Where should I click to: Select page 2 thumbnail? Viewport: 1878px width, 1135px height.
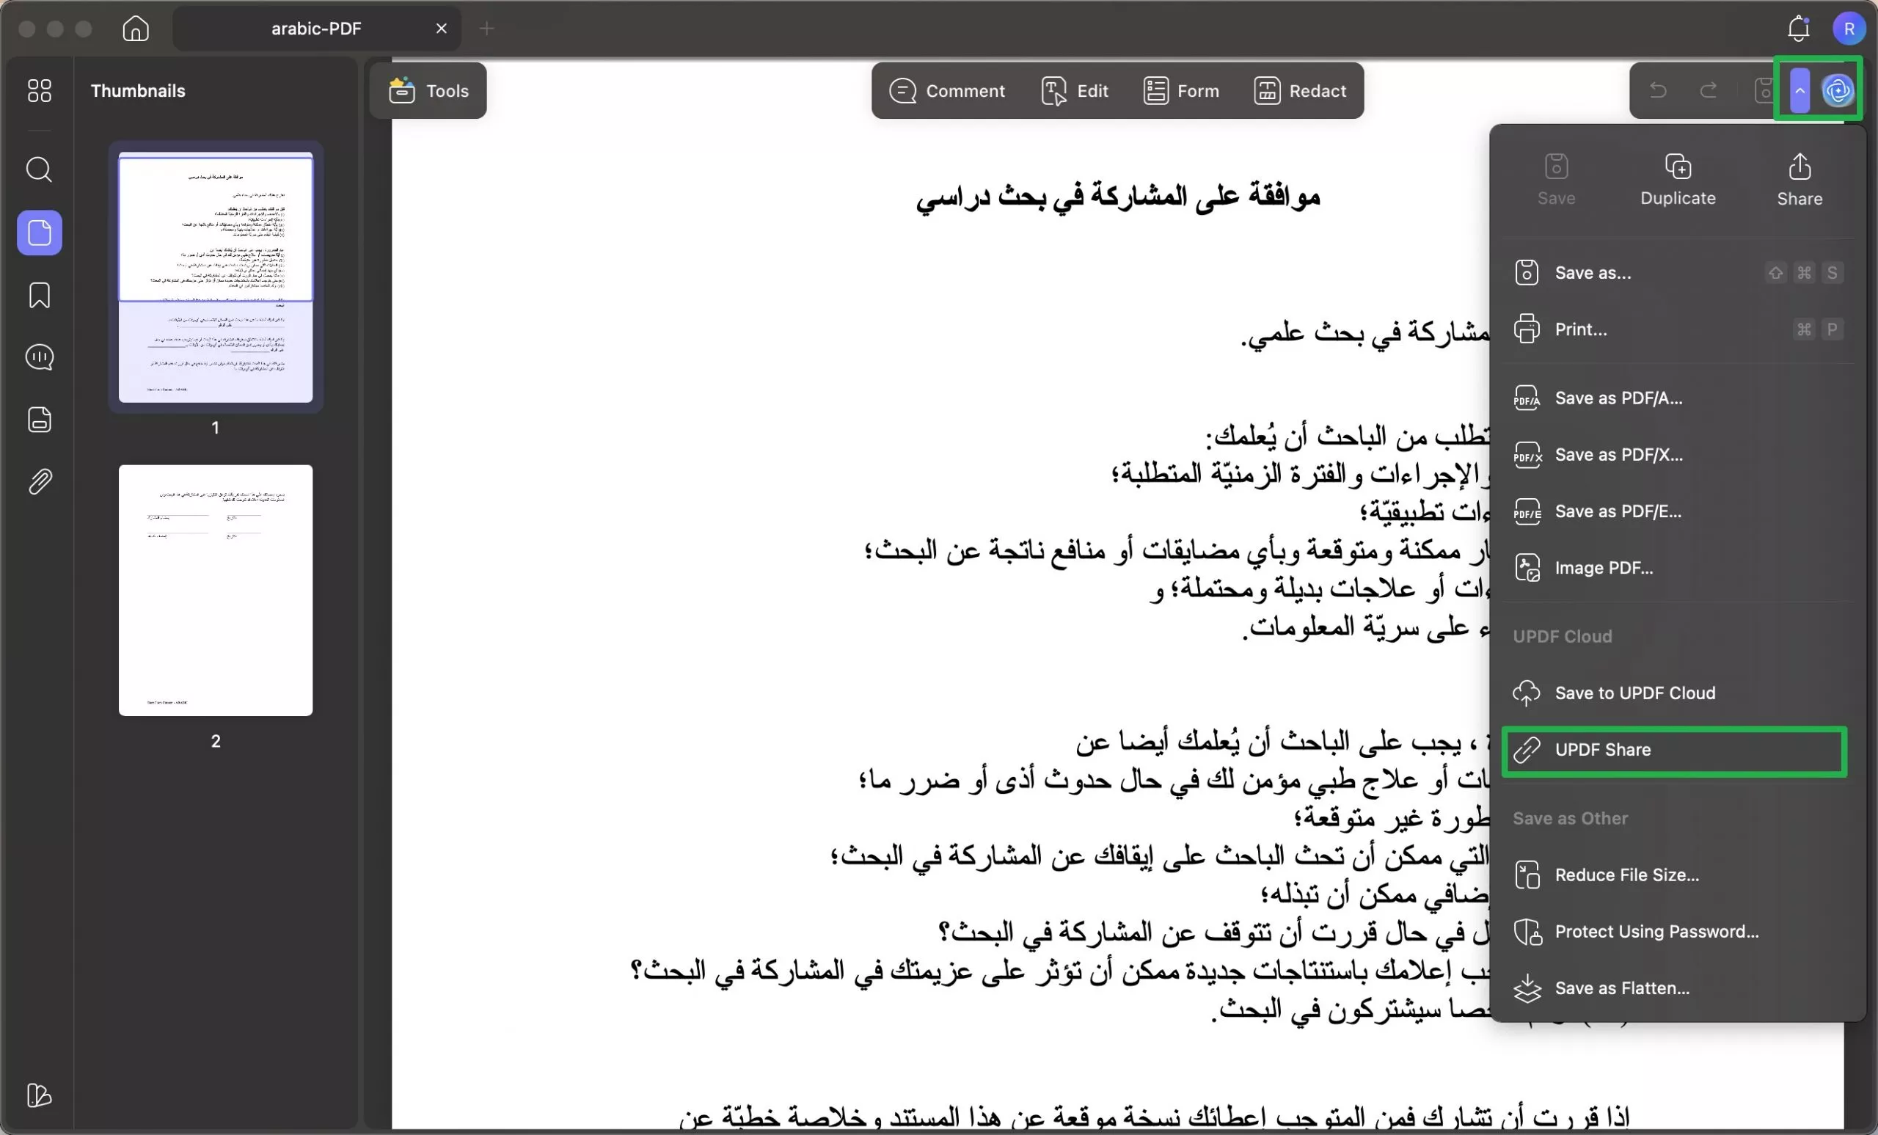pos(215,591)
